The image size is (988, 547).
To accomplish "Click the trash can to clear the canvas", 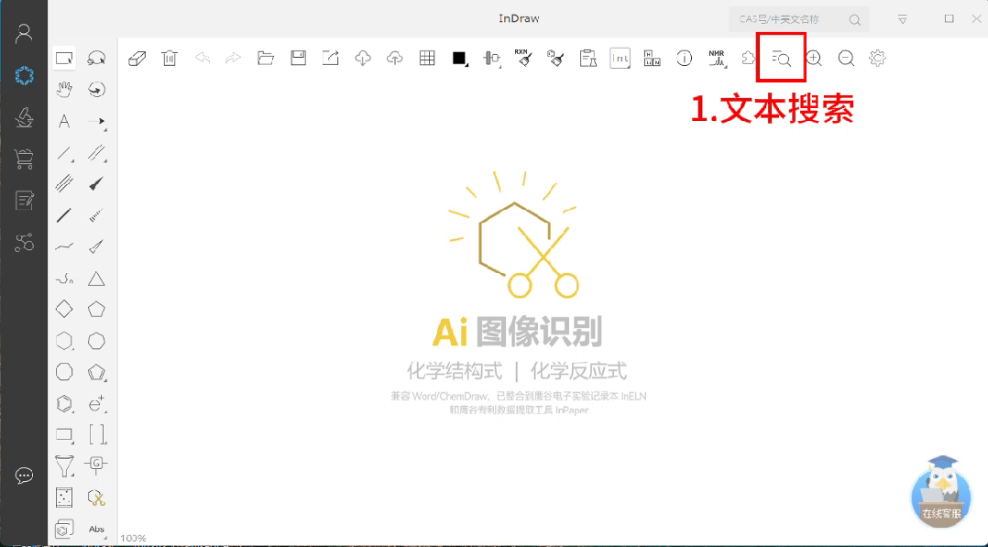I will 170,58.
